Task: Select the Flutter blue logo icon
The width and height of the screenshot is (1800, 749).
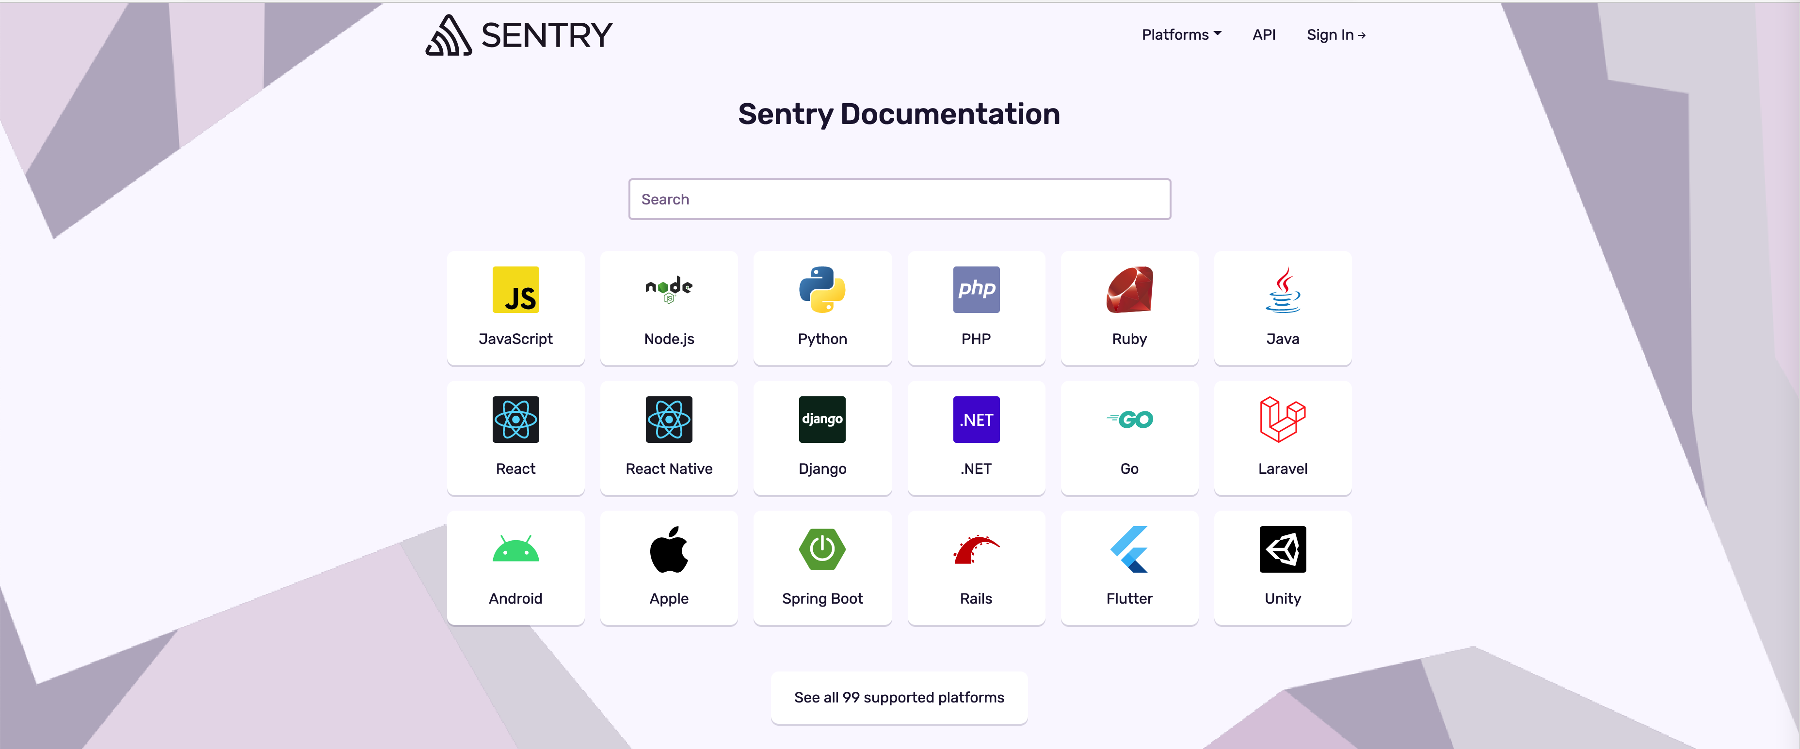Action: point(1129,549)
